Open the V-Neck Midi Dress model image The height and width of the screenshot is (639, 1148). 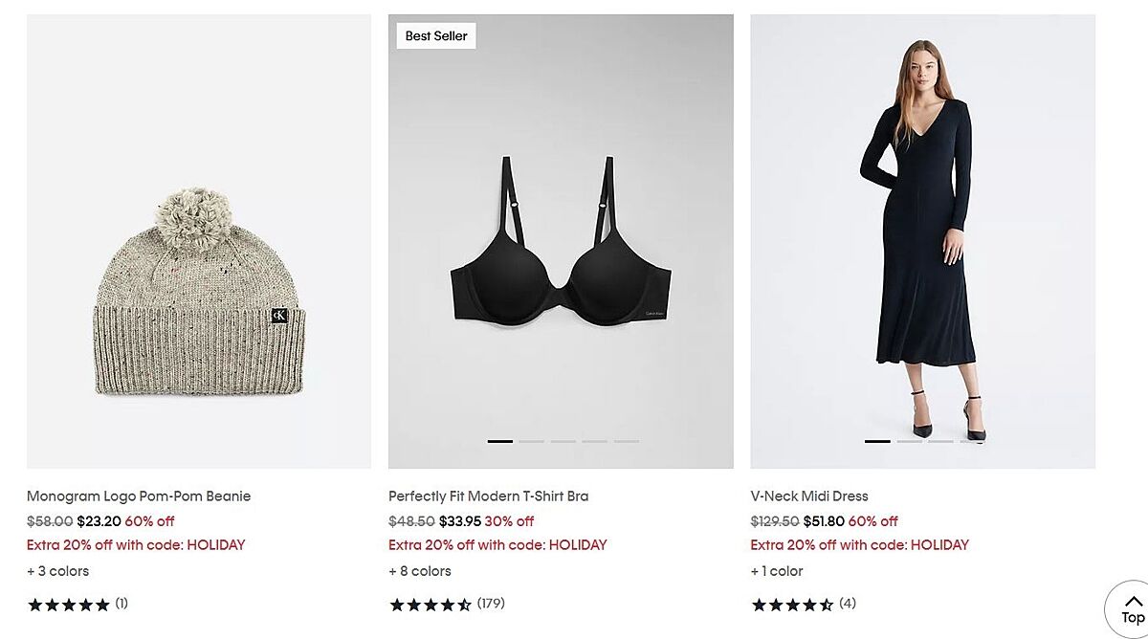[922, 241]
